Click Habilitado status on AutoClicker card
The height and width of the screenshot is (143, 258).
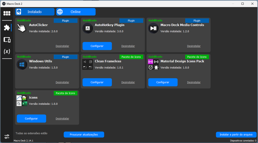pos(24,20)
